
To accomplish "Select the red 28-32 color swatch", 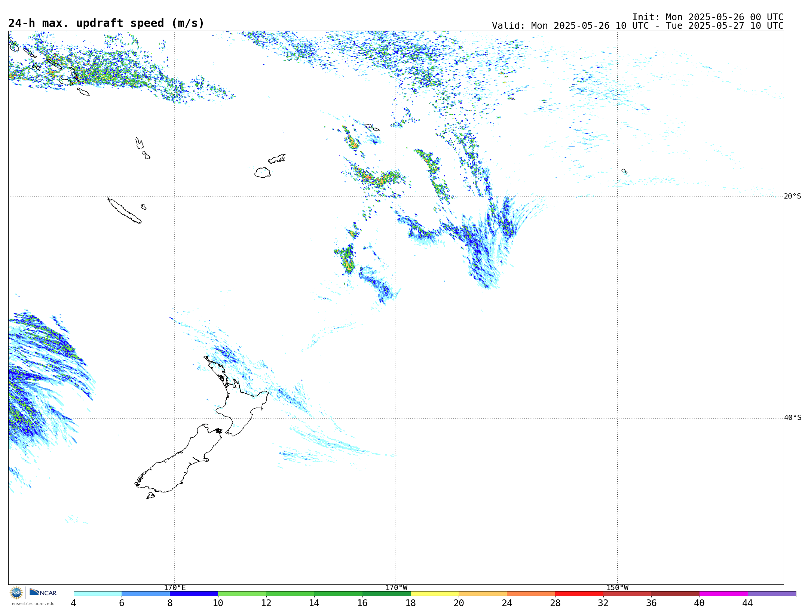I will 579,593.
